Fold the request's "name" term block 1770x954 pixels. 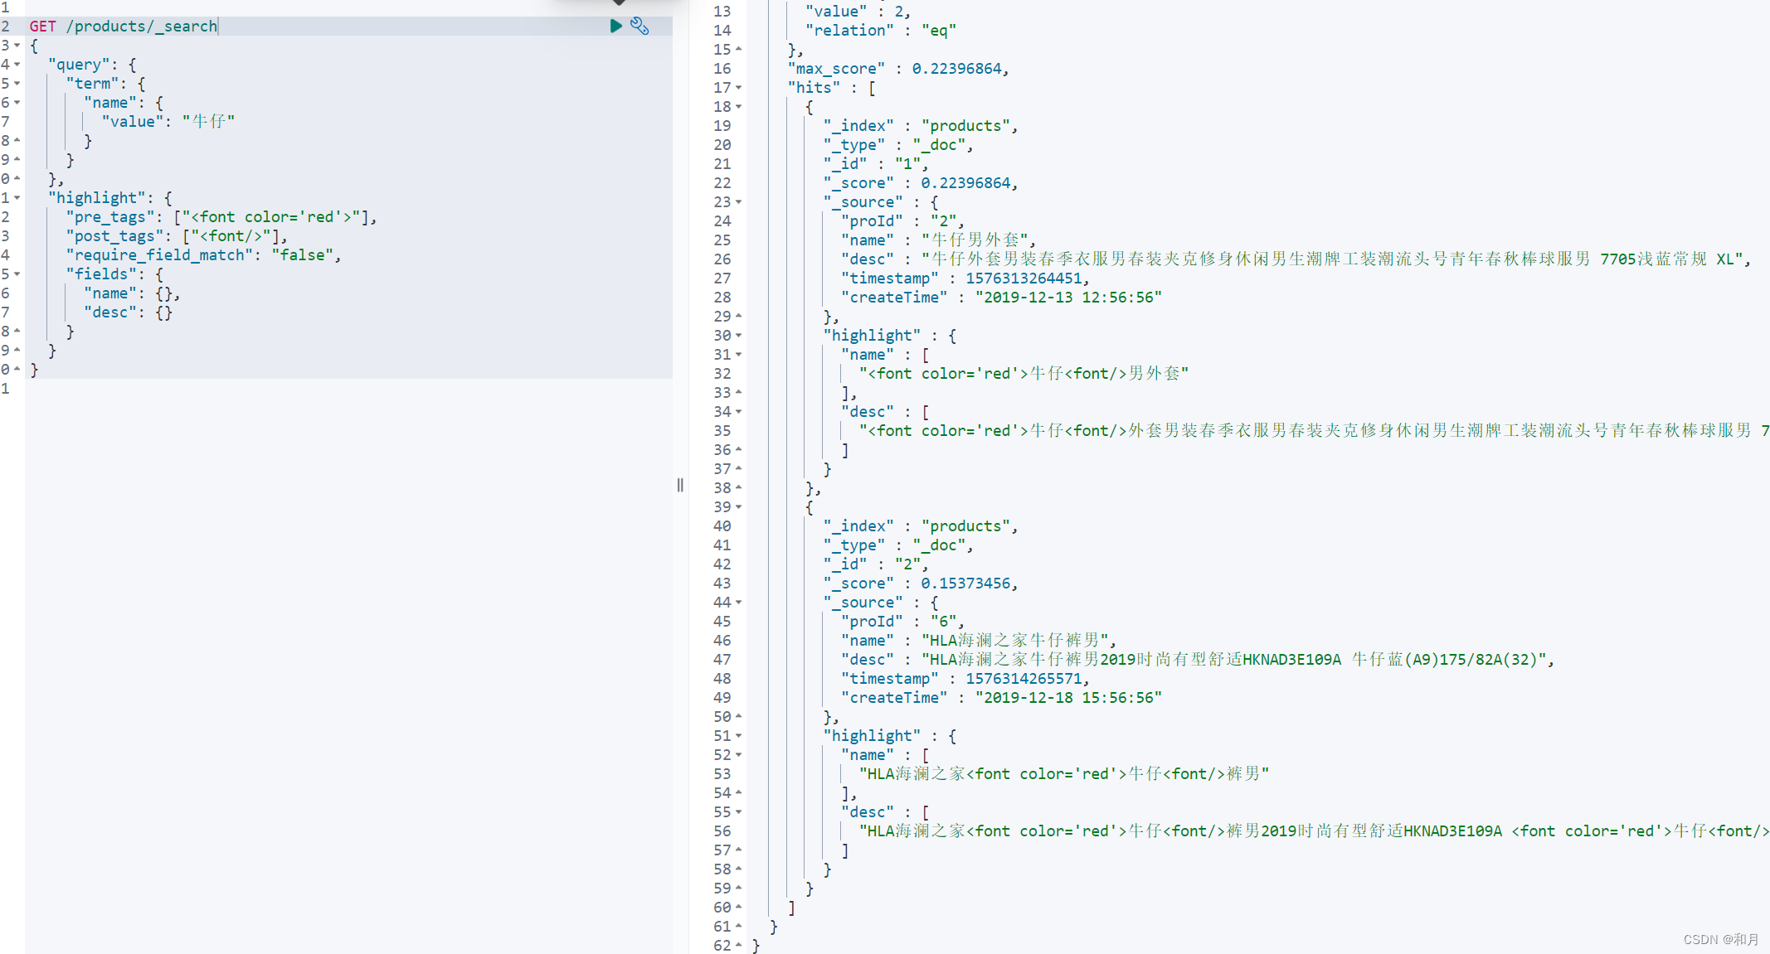[x=17, y=103]
